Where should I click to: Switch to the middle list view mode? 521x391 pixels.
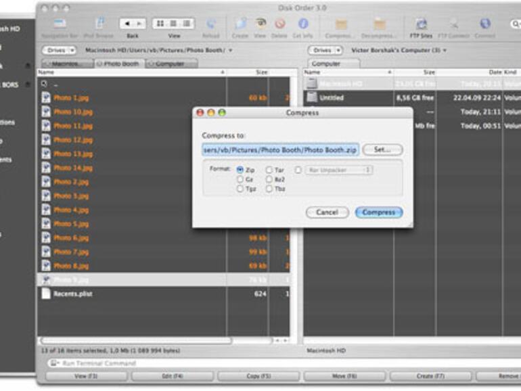[x=173, y=24]
